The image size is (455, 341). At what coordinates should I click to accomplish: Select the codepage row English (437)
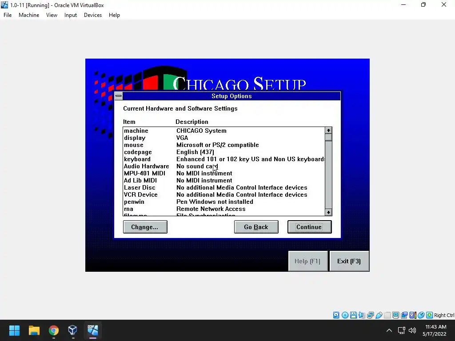(224, 152)
